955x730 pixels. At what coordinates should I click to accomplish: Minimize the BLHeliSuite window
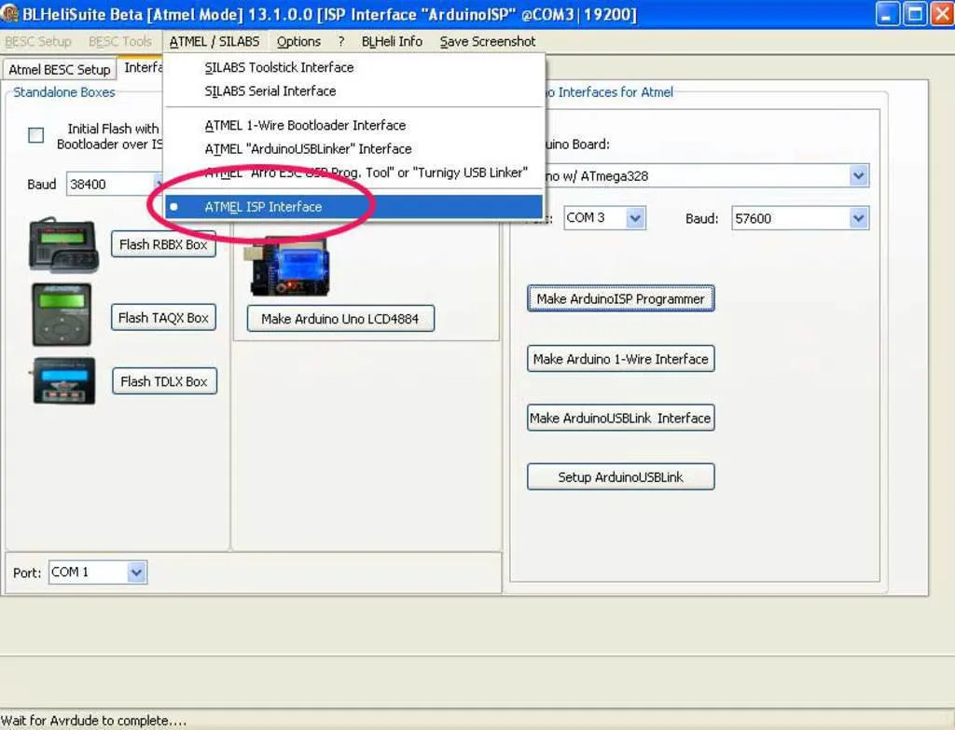(888, 14)
